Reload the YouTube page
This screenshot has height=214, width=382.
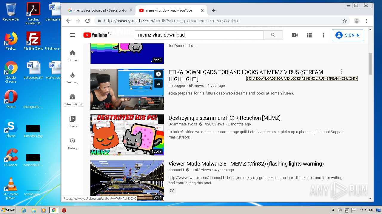[87, 21]
